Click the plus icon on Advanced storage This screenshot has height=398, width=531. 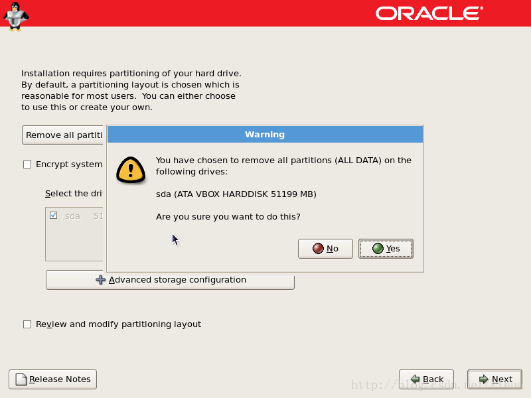pos(101,280)
